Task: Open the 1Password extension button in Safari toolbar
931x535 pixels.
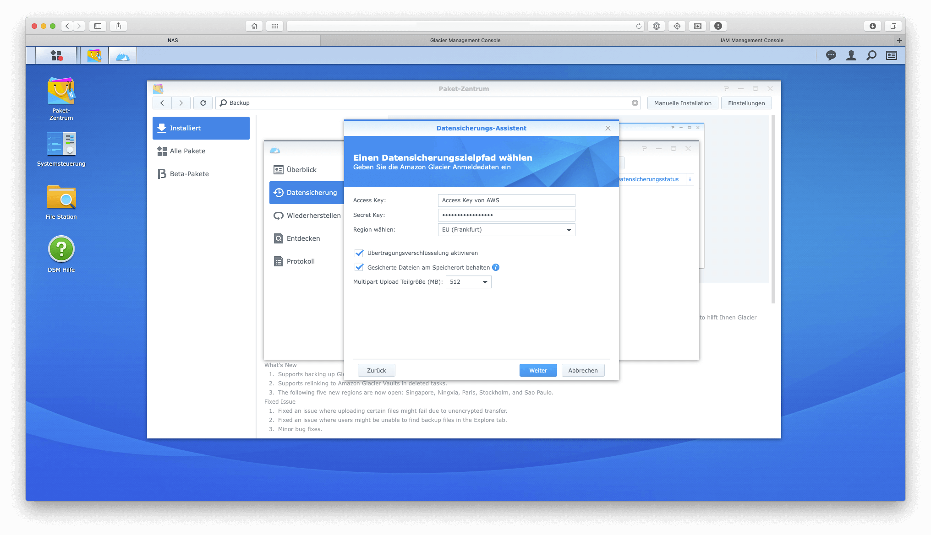Action: 657,26
